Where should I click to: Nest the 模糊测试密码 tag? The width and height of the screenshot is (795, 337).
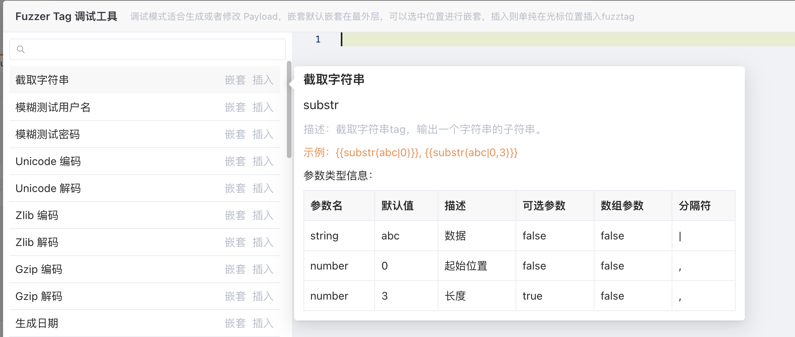pos(235,134)
